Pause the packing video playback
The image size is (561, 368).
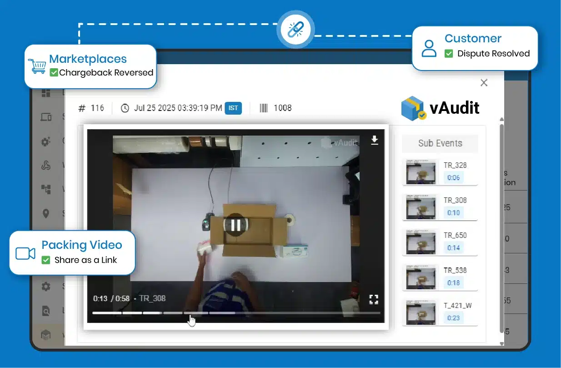[x=235, y=224]
